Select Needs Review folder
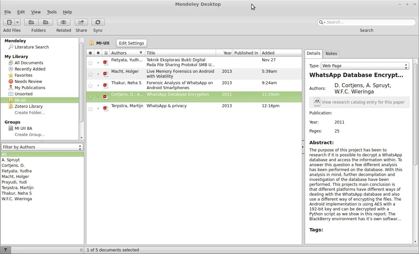Screen dimensions: 419x254 coord(28,81)
